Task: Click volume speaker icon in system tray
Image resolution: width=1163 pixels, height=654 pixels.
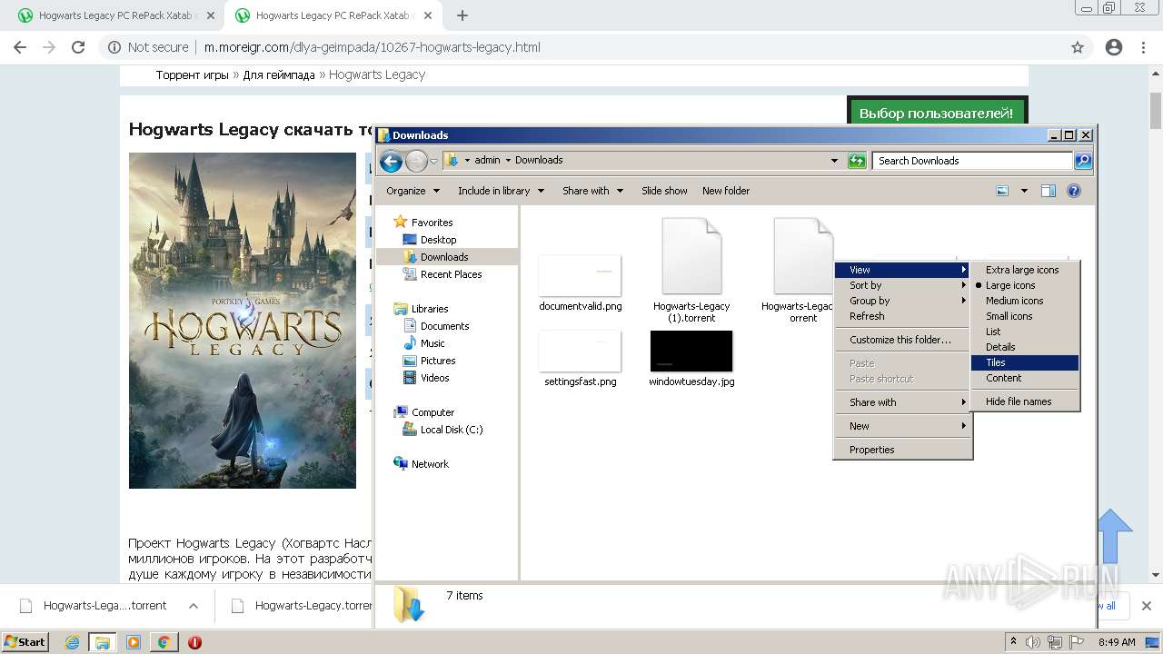Action: click(x=1032, y=642)
